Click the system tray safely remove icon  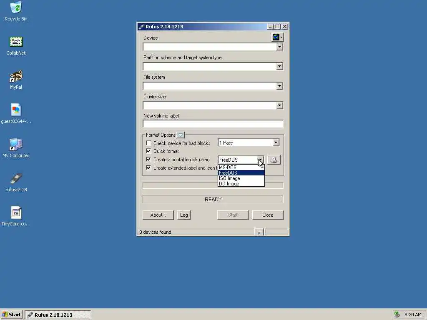397,315
